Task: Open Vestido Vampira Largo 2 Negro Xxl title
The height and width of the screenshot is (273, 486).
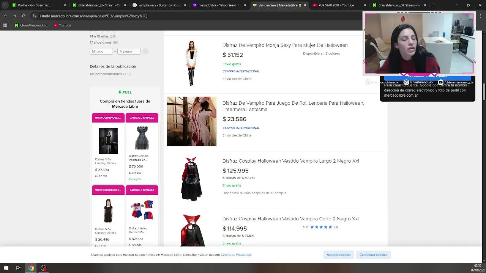Action: pyautogui.click(x=291, y=161)
